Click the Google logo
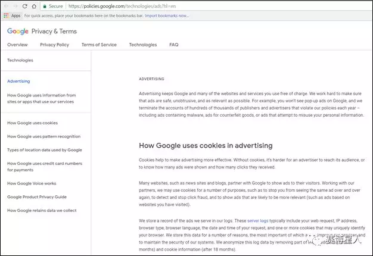Viewport: 373px width, 256px height. (18, 31)
